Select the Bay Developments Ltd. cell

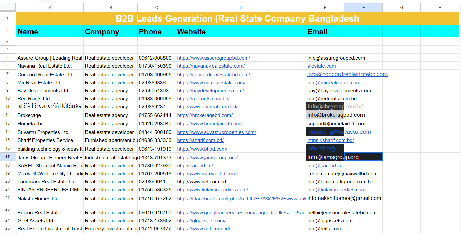[x=50, y=90]
